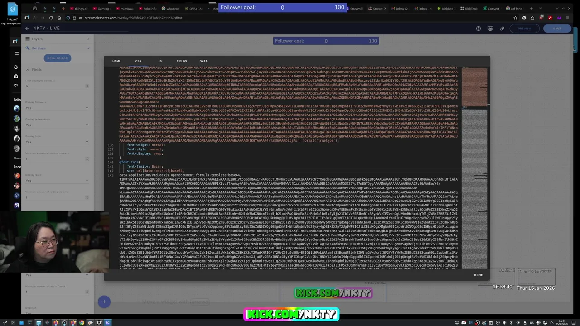Image resolution: width=580 pixels, height=326 pixels.
Task: Click the OPEN EDITOR button
Action: coord(58,58)
